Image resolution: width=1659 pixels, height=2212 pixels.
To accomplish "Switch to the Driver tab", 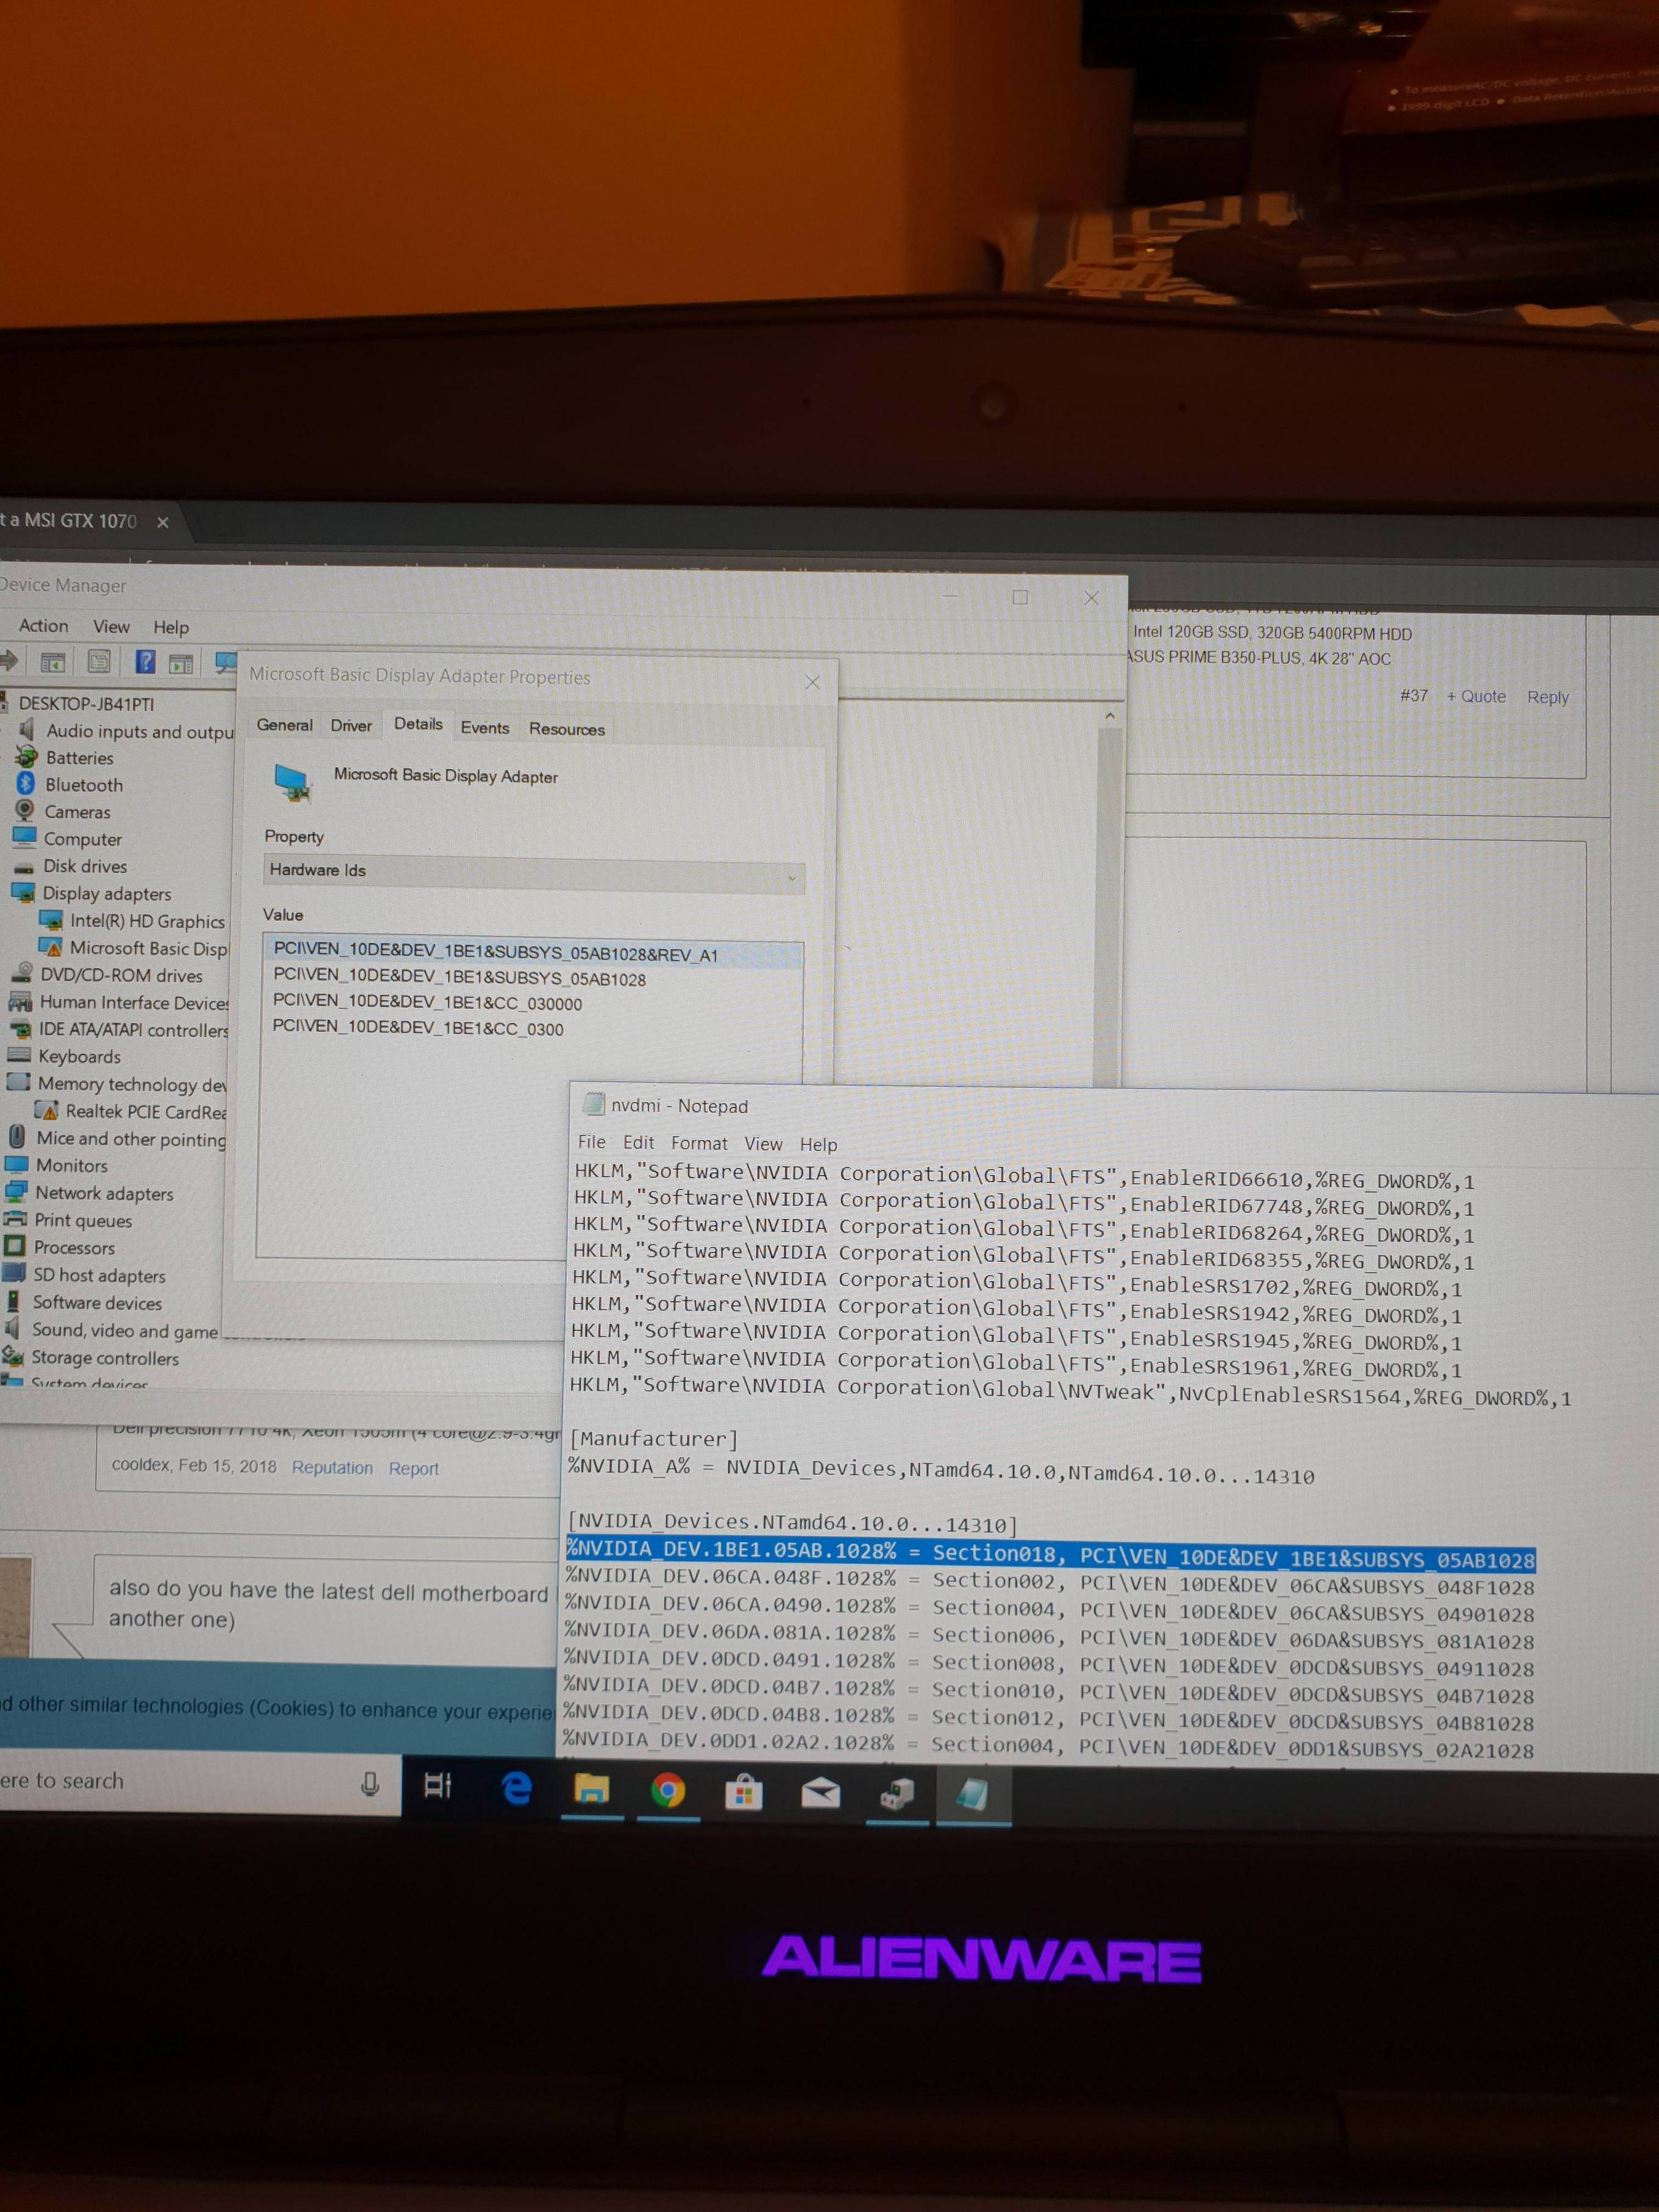I will (351, 725).
